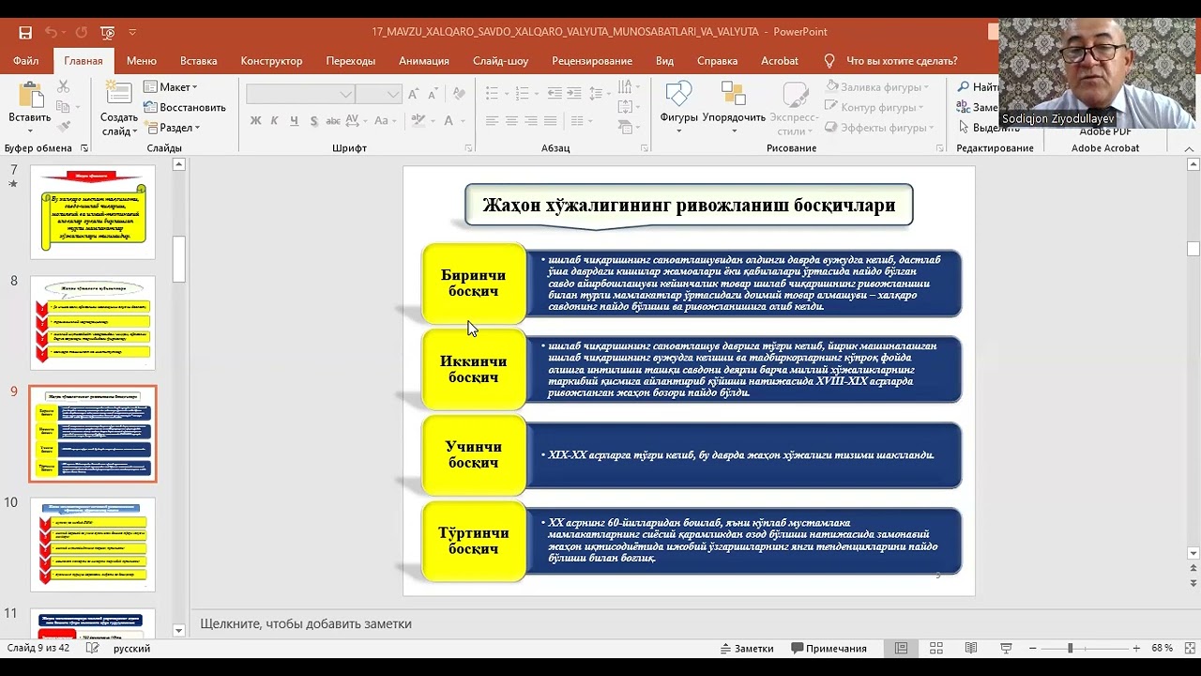Toggle strikethrough abc formatting

[332, 121]
